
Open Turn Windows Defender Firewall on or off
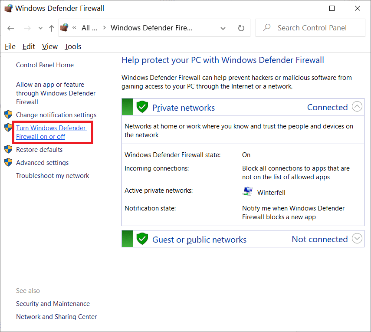point(51,132)
